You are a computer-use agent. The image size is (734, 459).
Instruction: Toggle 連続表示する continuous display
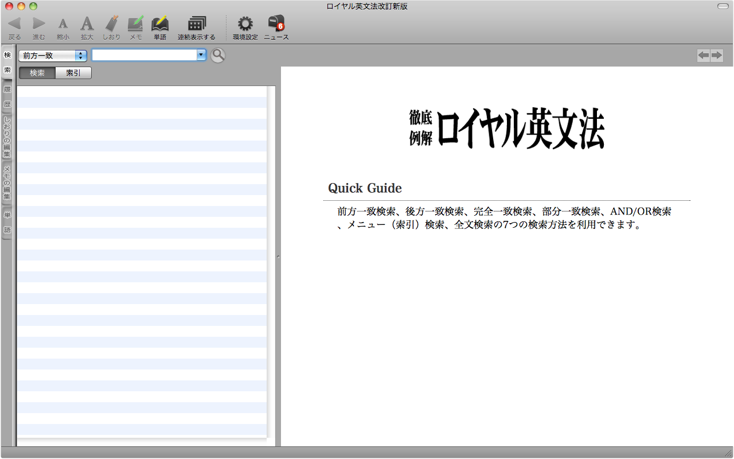click(x=197, y=24)
